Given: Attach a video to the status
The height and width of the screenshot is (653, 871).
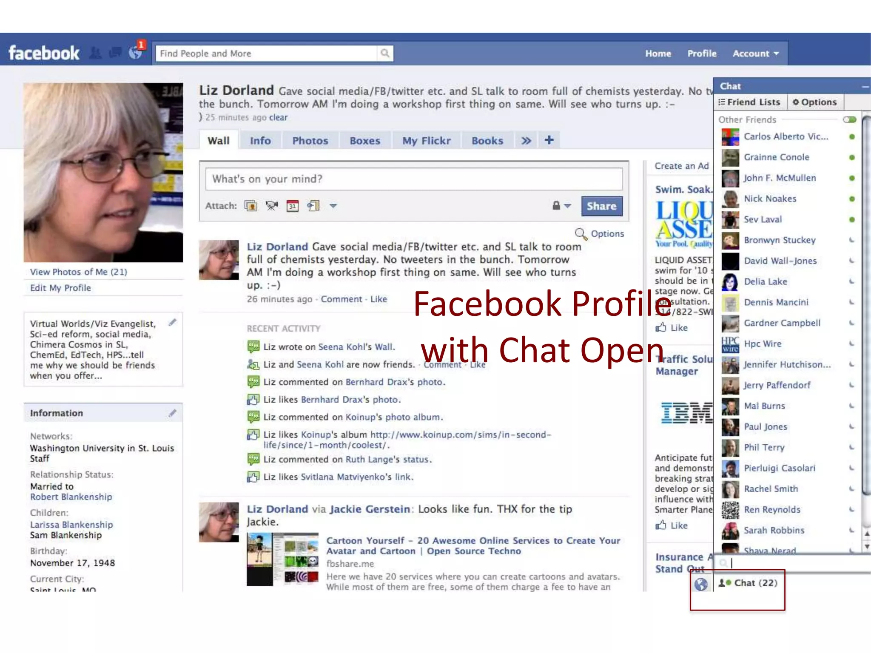Looking at the screenshot, I should coord(272,206).
